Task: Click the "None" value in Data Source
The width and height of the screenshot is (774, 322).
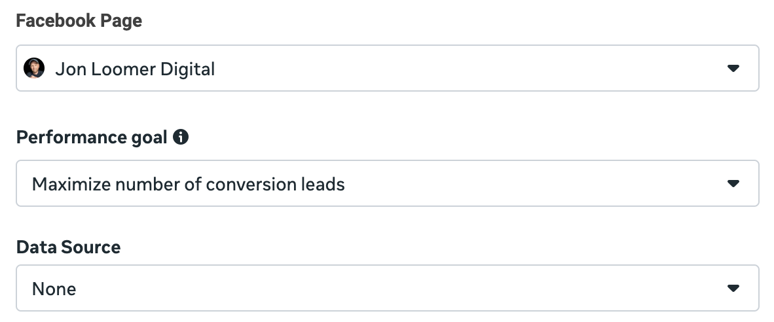Action: click(x=54, y=289)
